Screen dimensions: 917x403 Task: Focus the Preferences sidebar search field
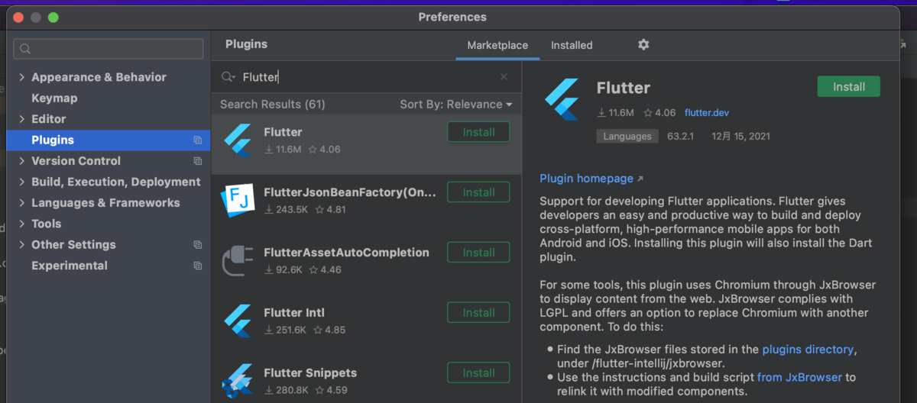click(109, 49)
